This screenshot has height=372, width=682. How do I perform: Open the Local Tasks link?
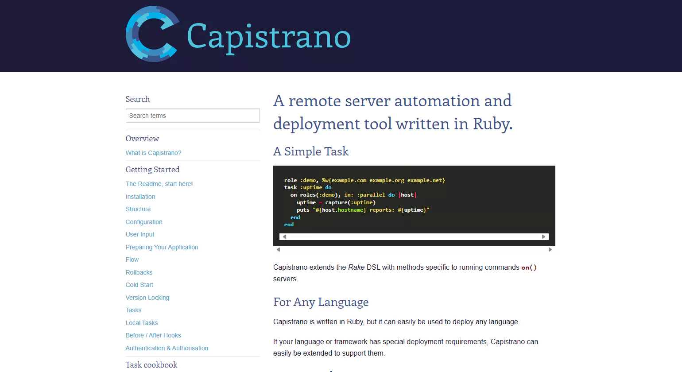point(142,323)
